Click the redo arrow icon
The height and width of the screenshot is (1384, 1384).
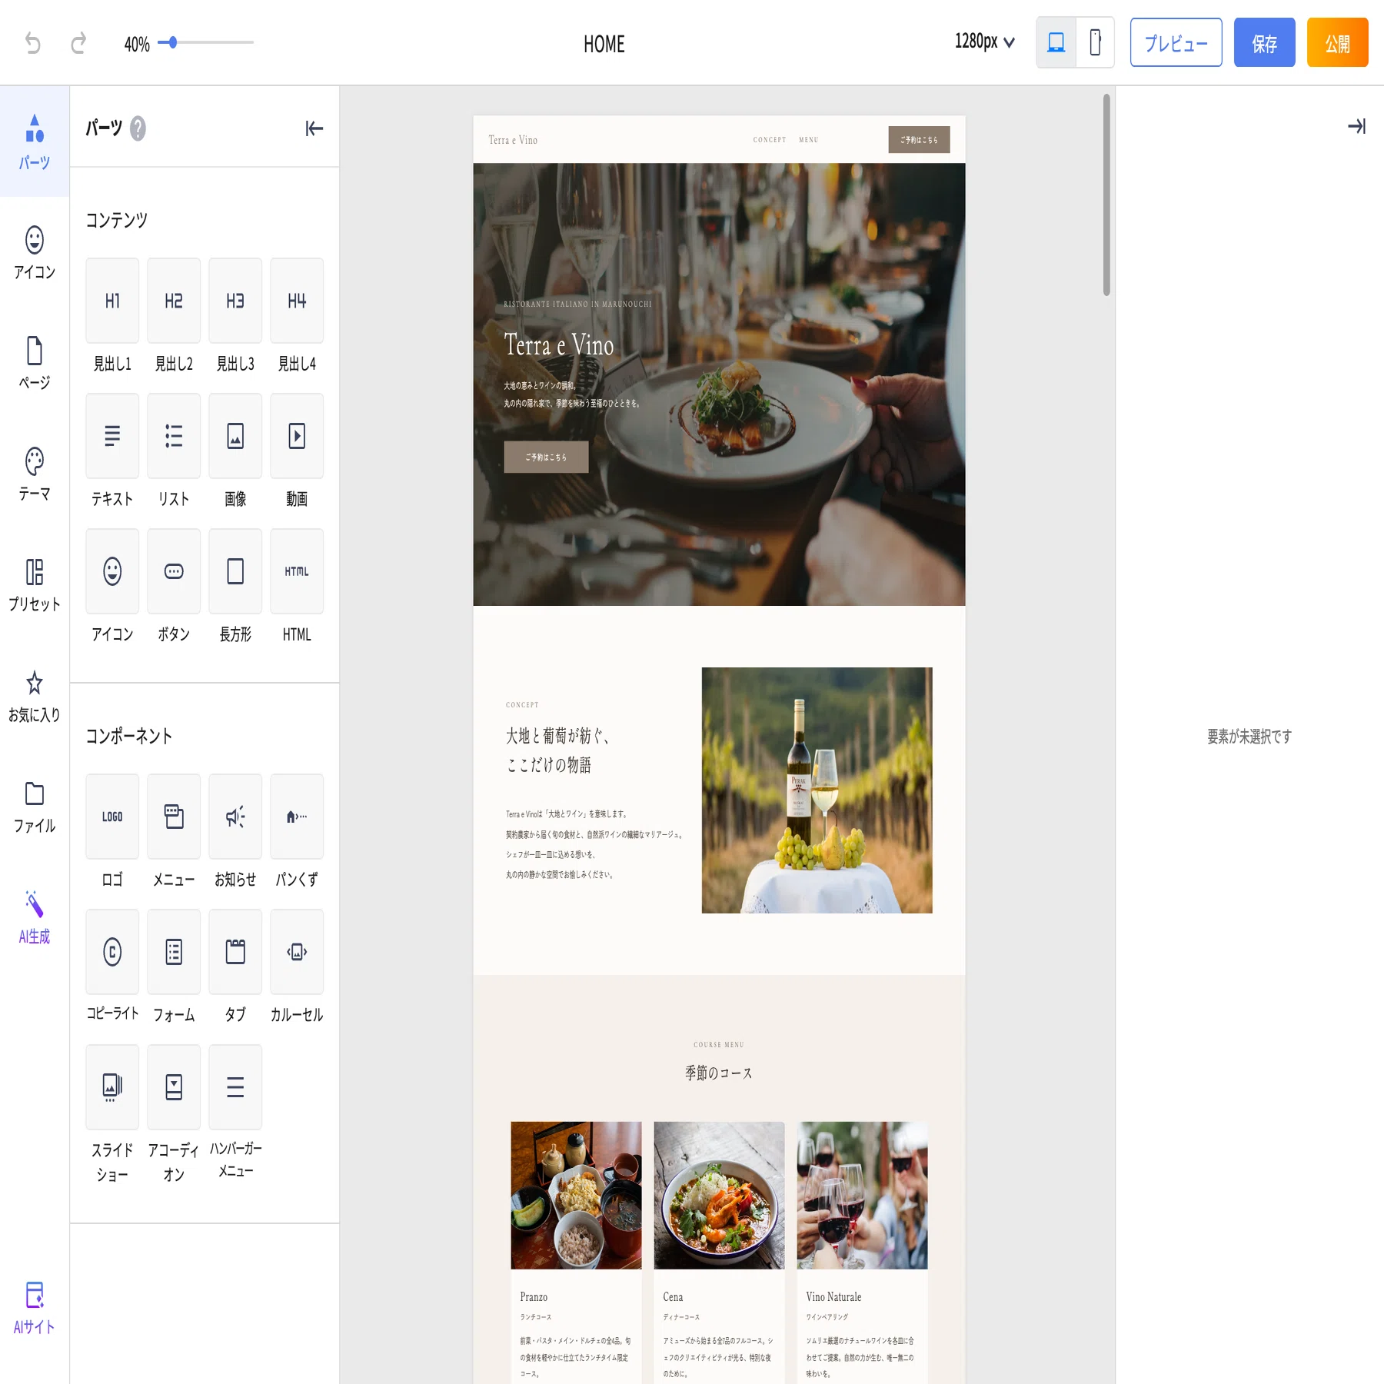(78, 43)
